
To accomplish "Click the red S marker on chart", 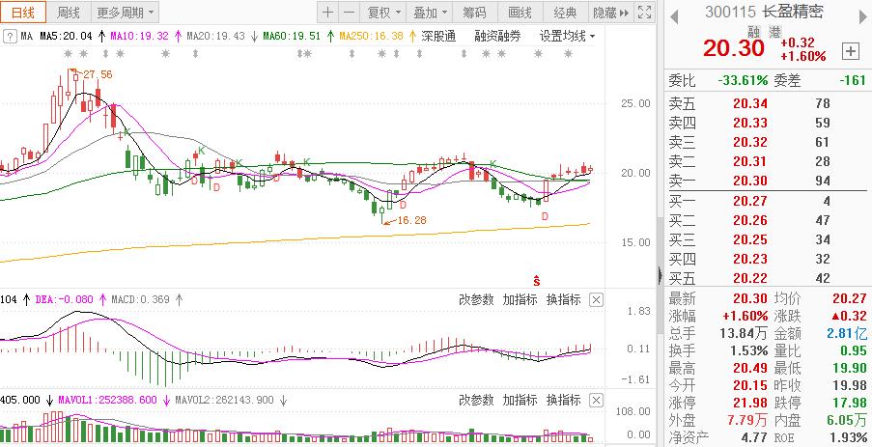I will [x=537, y=281].
